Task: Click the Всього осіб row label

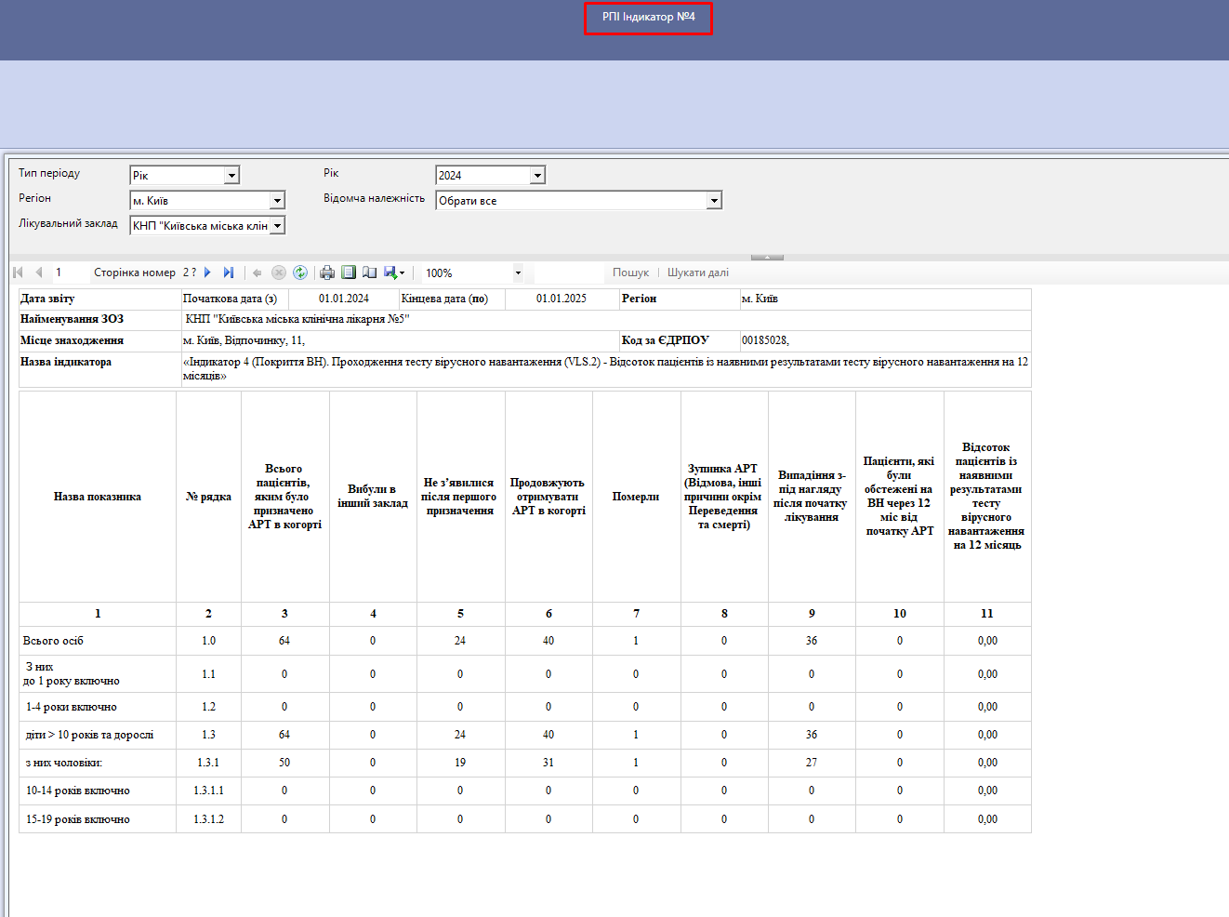Action: click(x=53, y=641)
